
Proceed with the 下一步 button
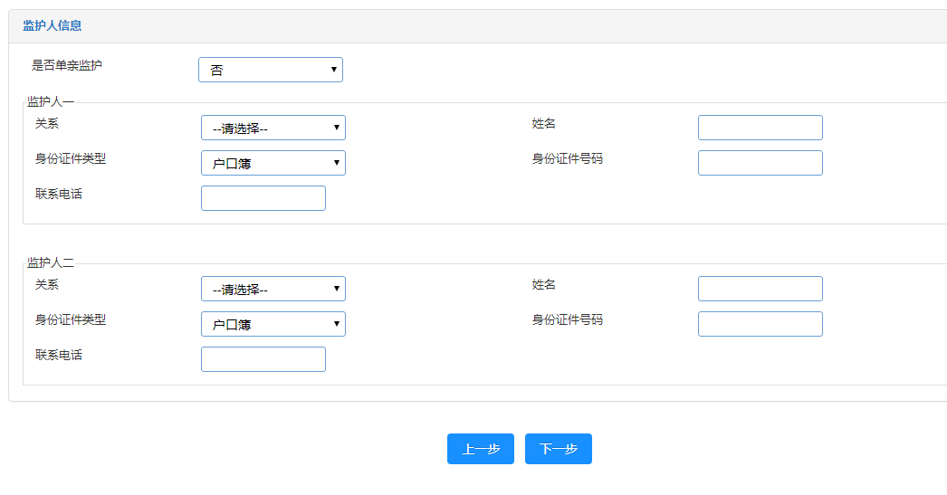tap(558, 449)
